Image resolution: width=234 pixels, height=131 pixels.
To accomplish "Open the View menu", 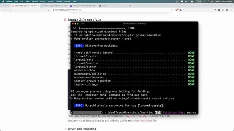I will click(x=28, y=1).
